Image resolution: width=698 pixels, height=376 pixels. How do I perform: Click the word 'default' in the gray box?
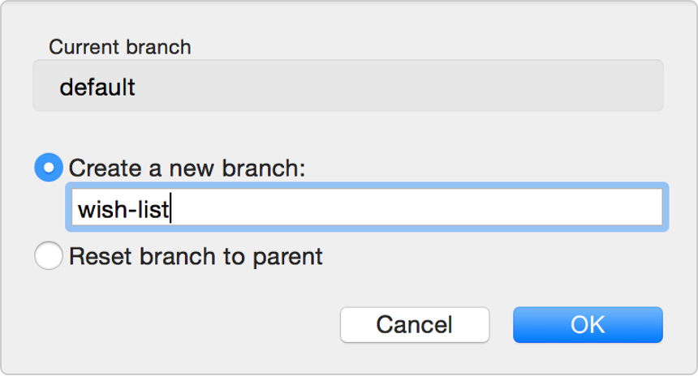pos(97,87)
